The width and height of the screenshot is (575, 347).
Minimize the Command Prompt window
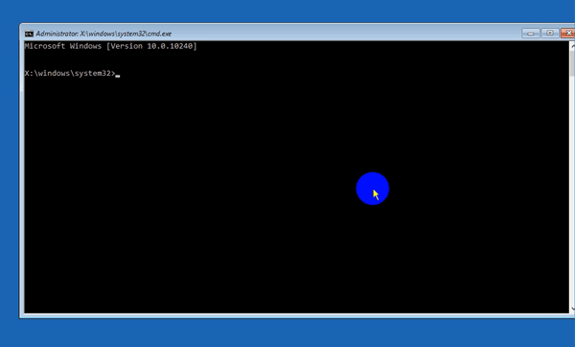click(531, 33)
